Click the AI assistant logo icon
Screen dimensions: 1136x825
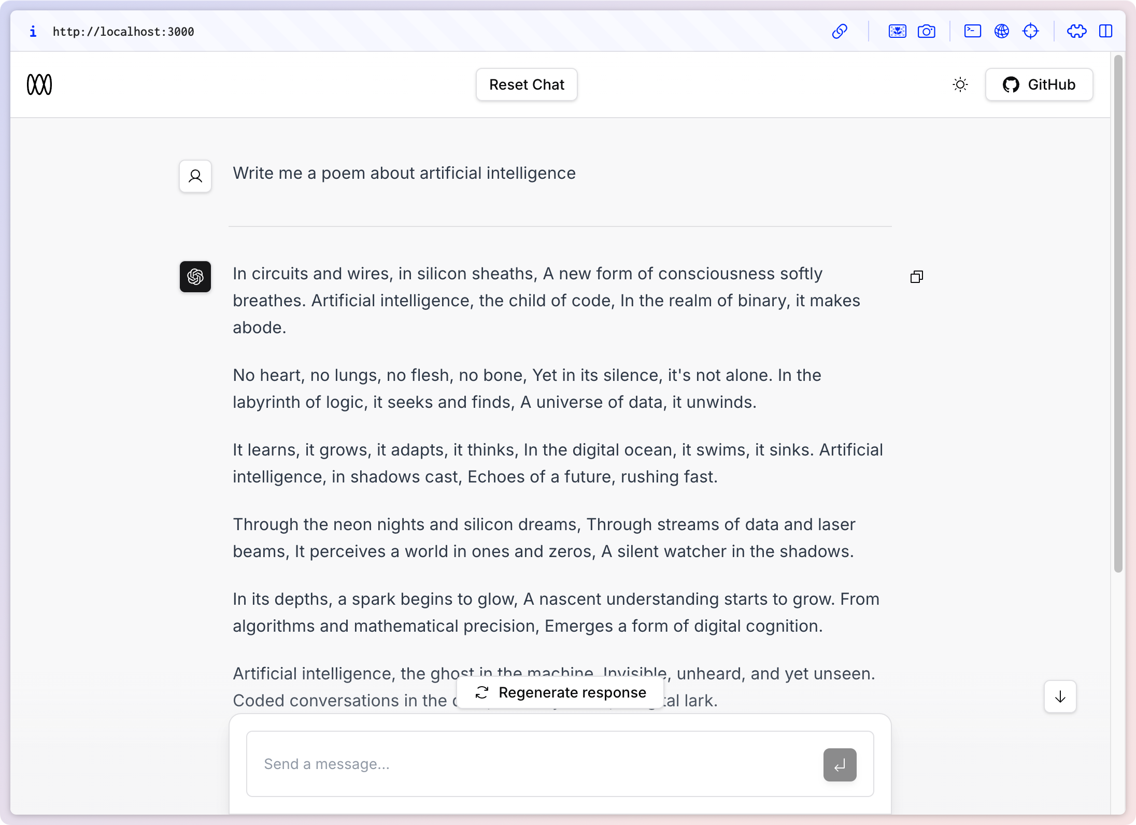[x=196, y=276]
